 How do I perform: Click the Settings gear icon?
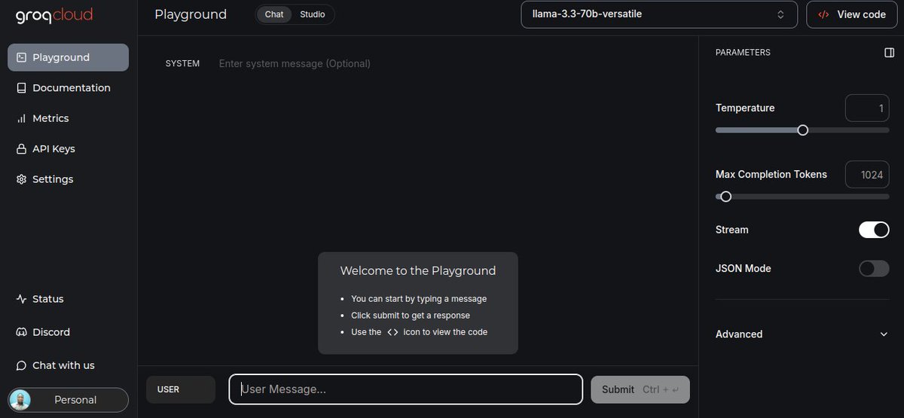(21, 179)
